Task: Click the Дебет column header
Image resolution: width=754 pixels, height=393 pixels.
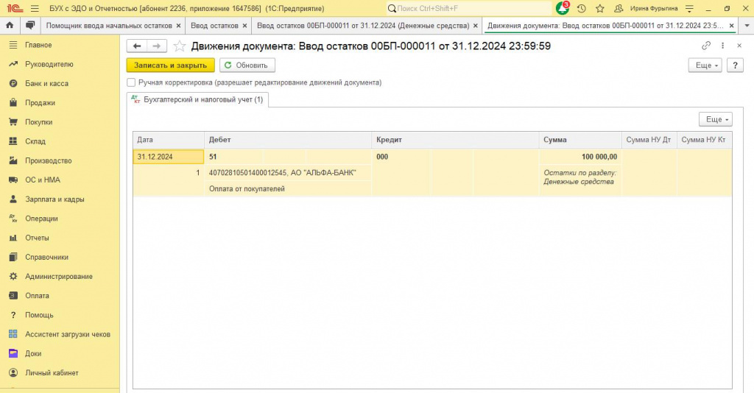Action: tap(288, 140)
